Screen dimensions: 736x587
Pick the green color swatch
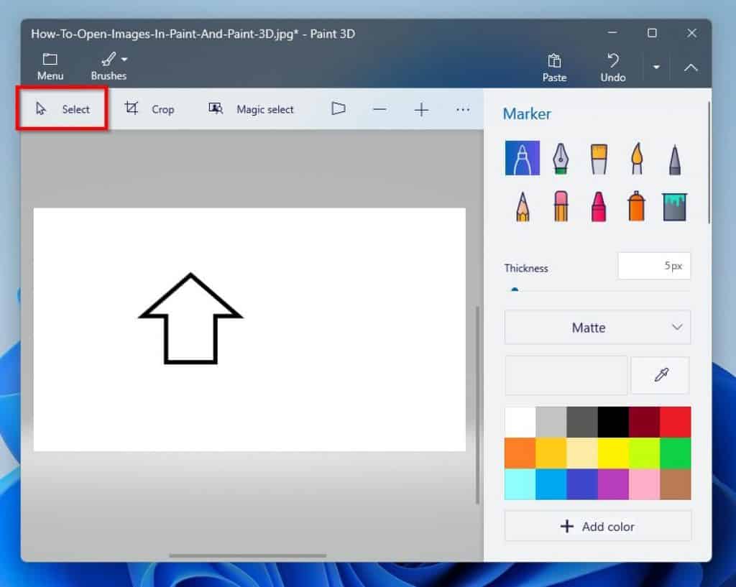[x=676, y=453]
